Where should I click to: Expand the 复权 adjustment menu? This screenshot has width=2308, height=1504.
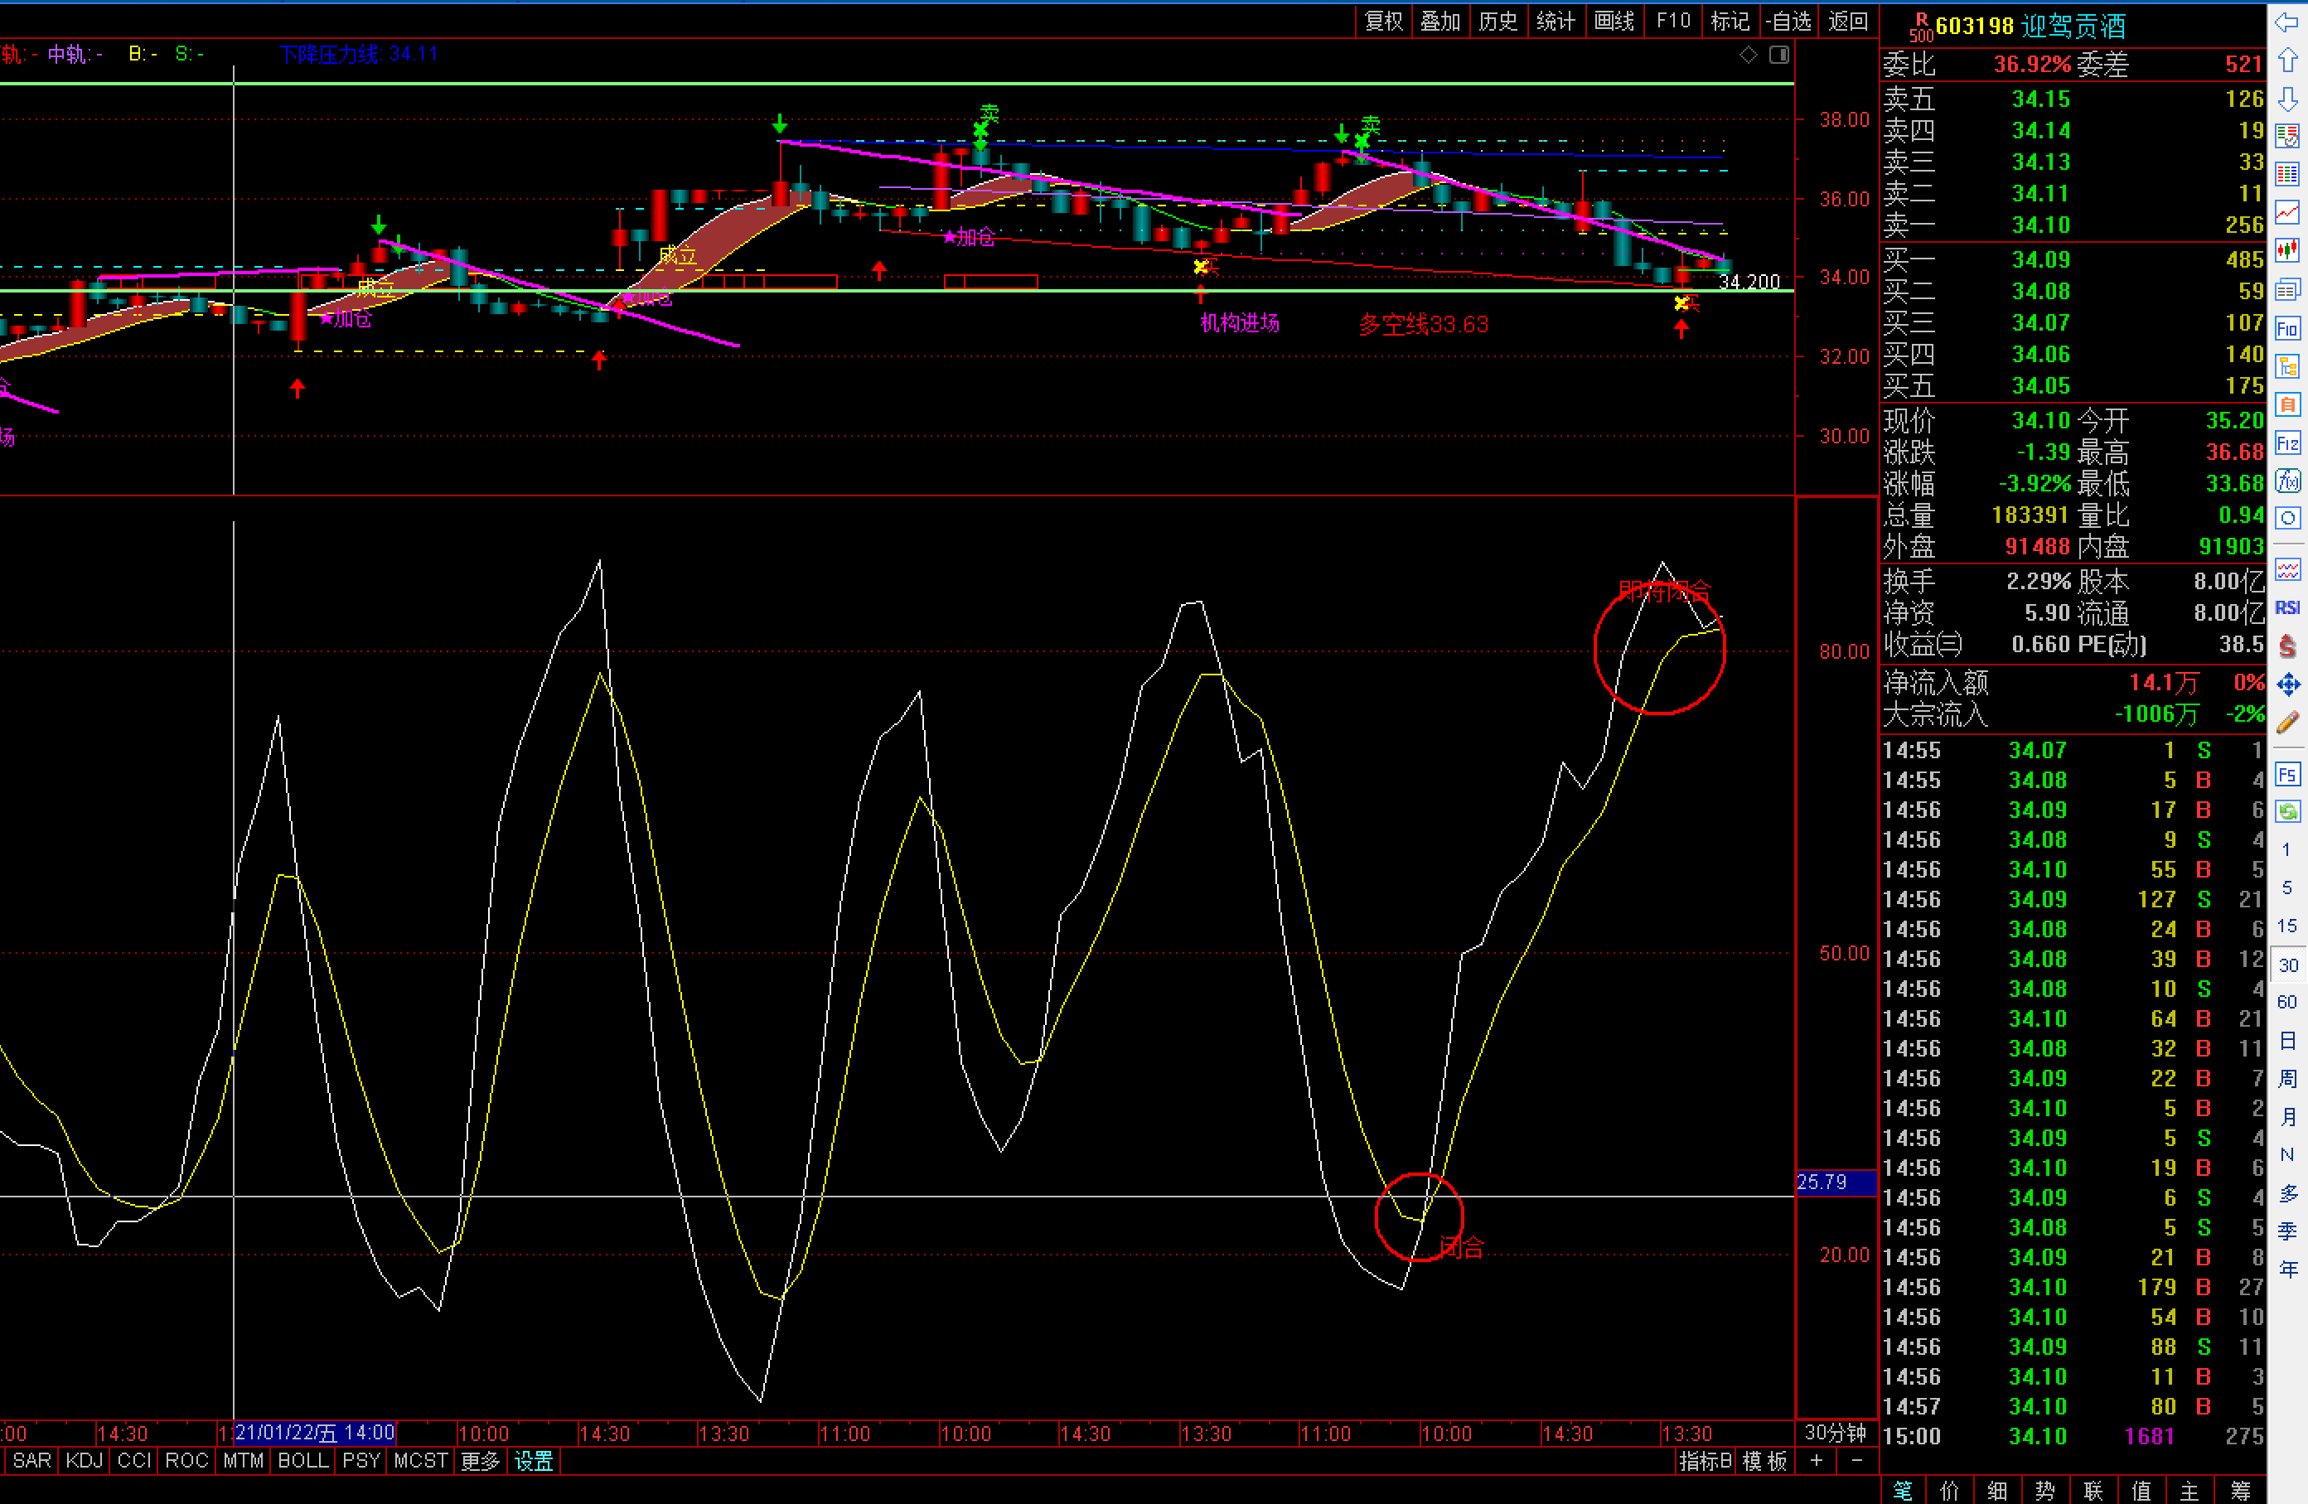tap(1383, 22)
